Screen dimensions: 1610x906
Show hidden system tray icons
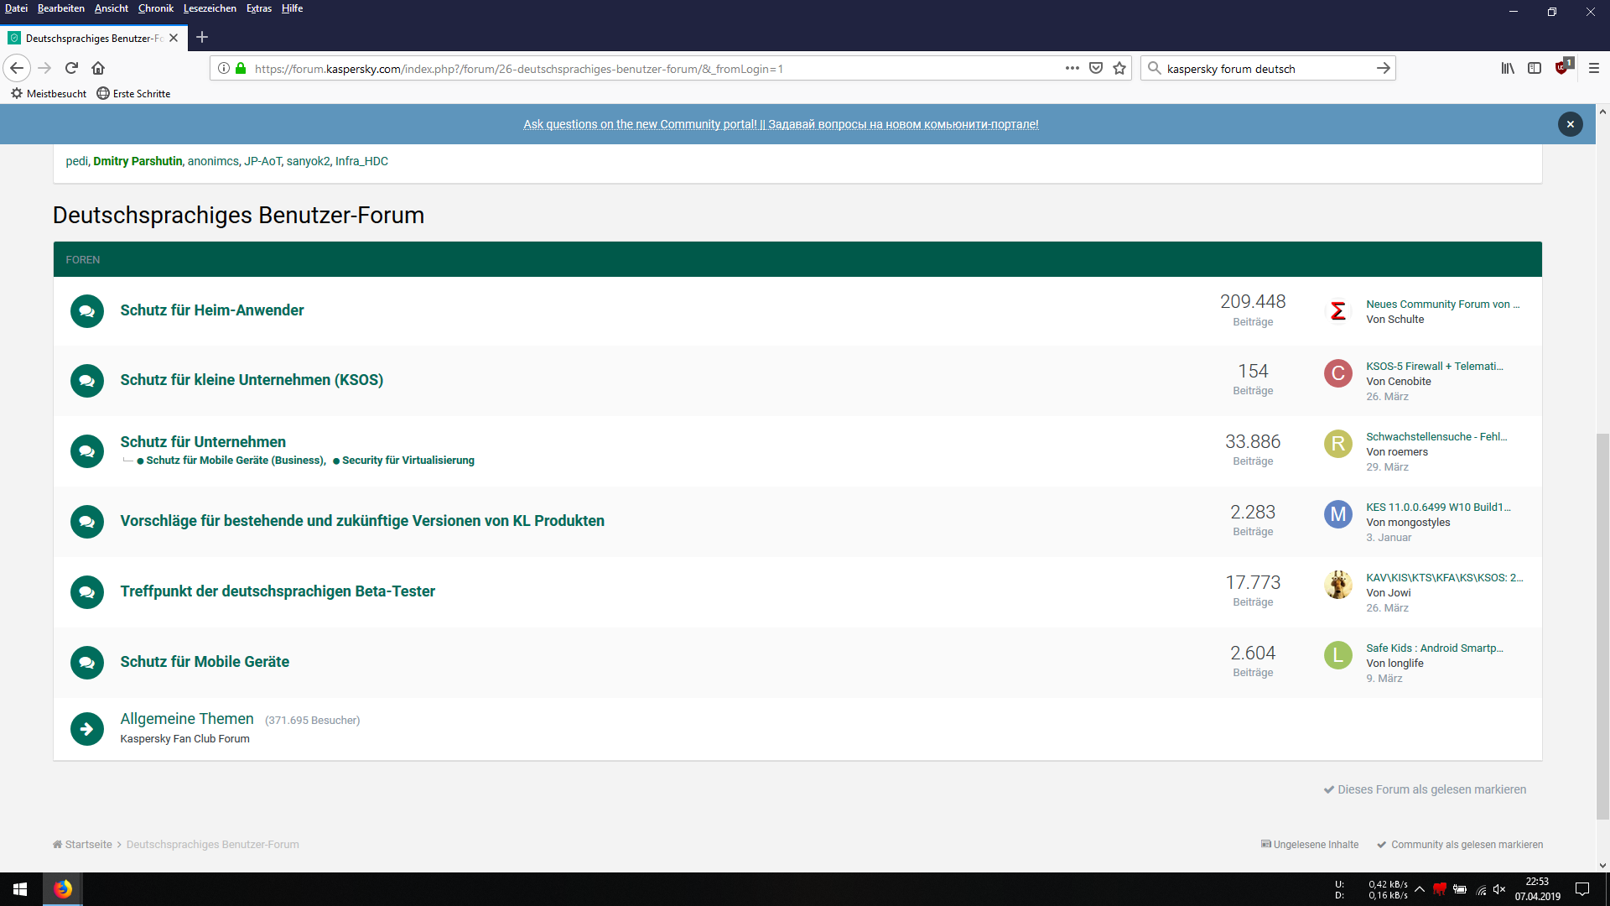point(1419,889)
